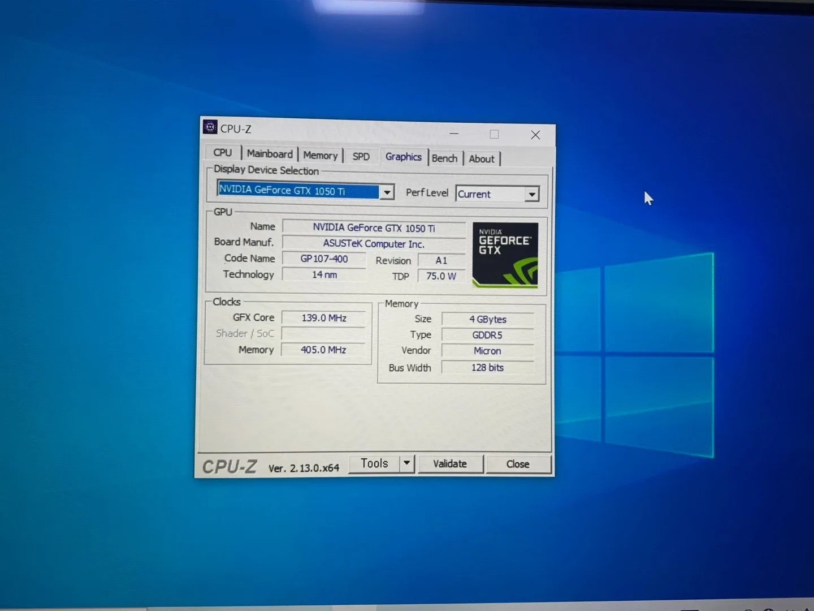
Task: Click the Bus Width label
Action: coord(410,368)
